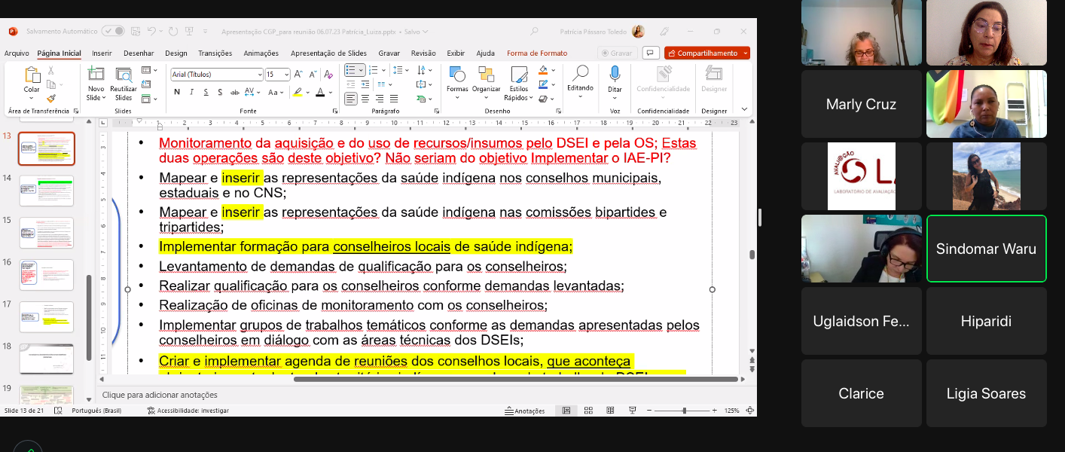Toggle bold (N) formatting
Image resolution: width=1065 pixels, height=452 pixels.
177,92
